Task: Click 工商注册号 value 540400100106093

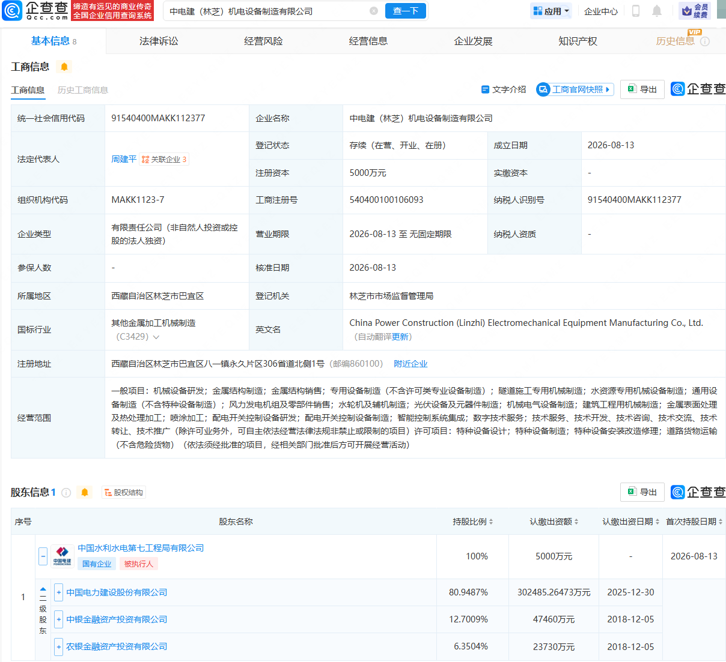Action: (x=386, y=200)
